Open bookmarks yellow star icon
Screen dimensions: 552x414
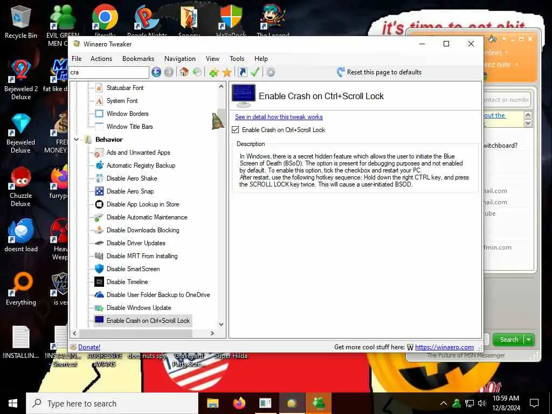click(x=227, y=72)
